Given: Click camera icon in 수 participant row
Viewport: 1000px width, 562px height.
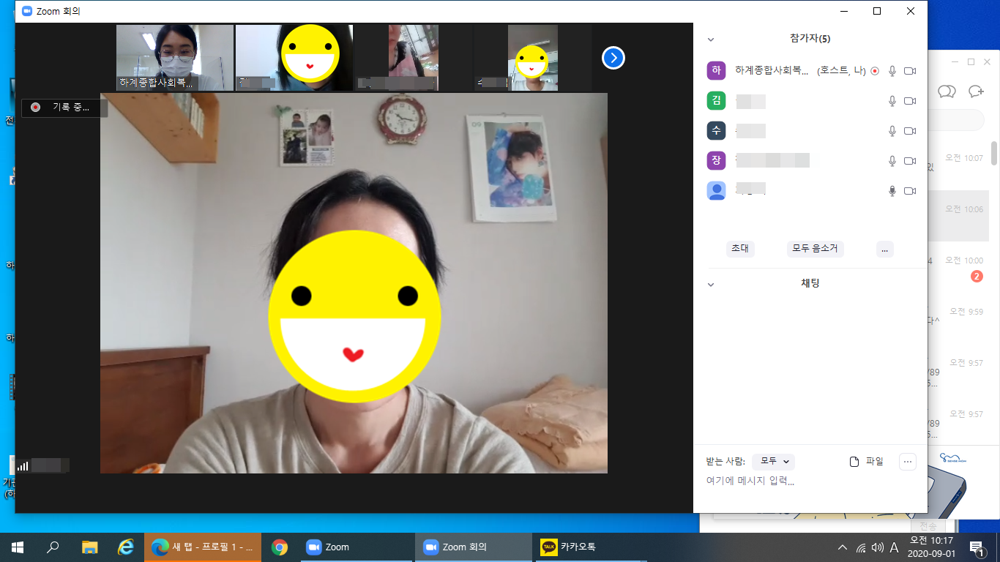Looking at the screenshot, I should pos(910,131).
